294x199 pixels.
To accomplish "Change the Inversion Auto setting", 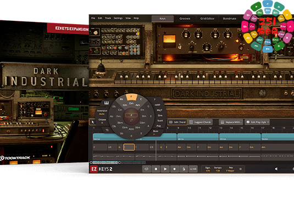I will [x=102, y=112].
